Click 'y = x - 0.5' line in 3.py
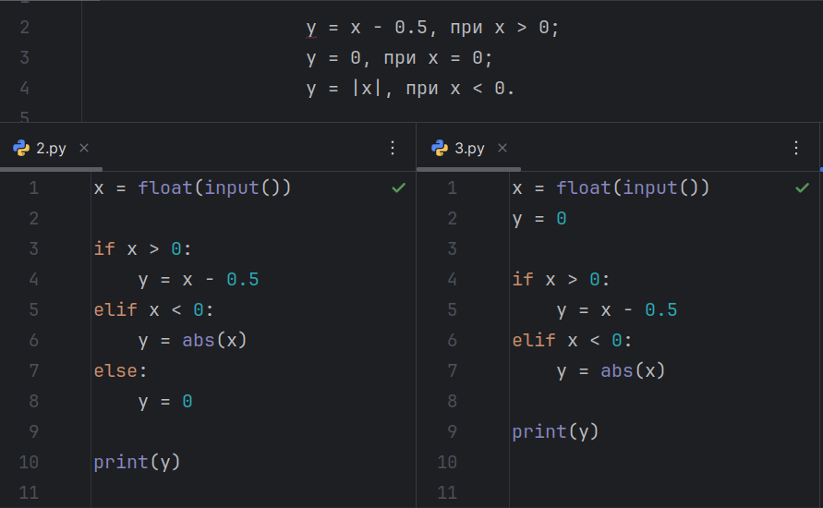Screen dimensions: 823x508 coord(617,310)
